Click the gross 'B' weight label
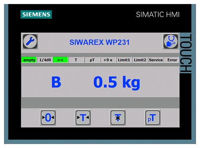 pyautogui.click(x=56, y=82)
